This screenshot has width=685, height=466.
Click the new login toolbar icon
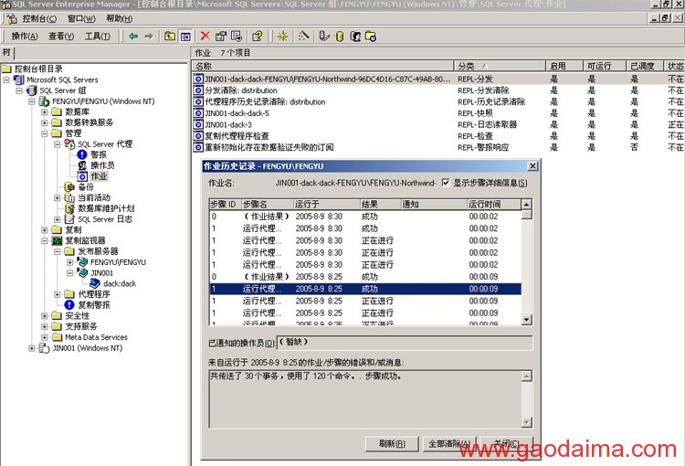tap(355, 37)
